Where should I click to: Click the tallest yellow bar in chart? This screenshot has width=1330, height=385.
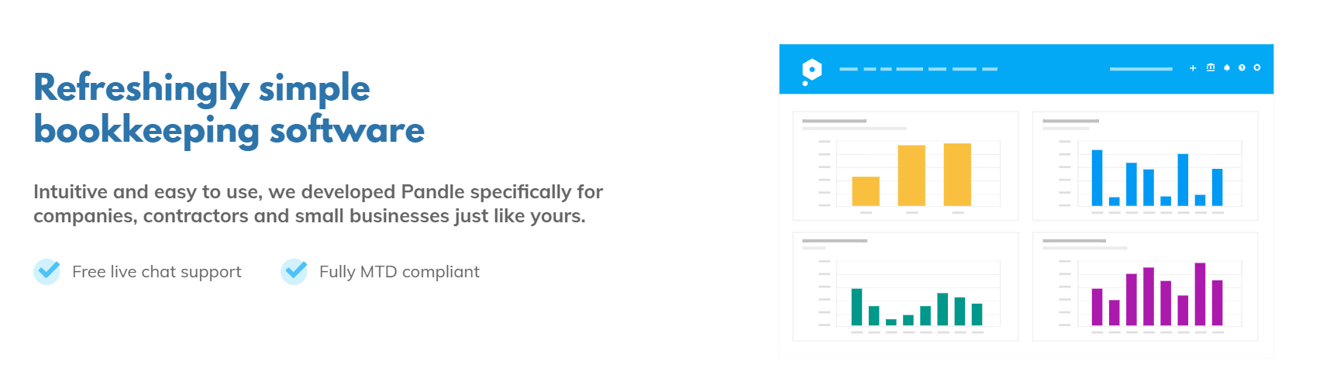click(x=957, y=174)
